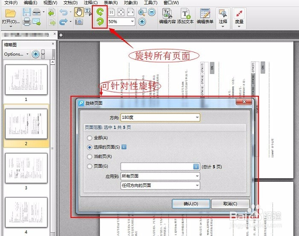Send the document by email

coord(37,22)
